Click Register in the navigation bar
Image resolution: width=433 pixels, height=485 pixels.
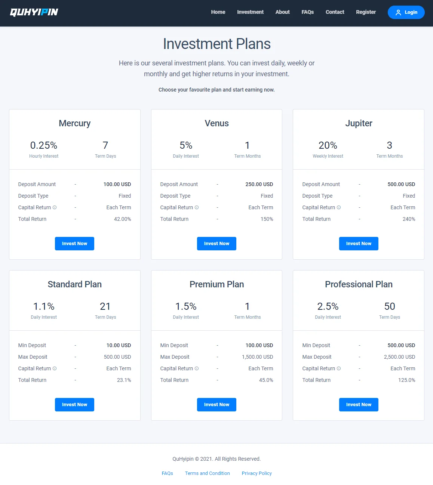tap(366, 12)
